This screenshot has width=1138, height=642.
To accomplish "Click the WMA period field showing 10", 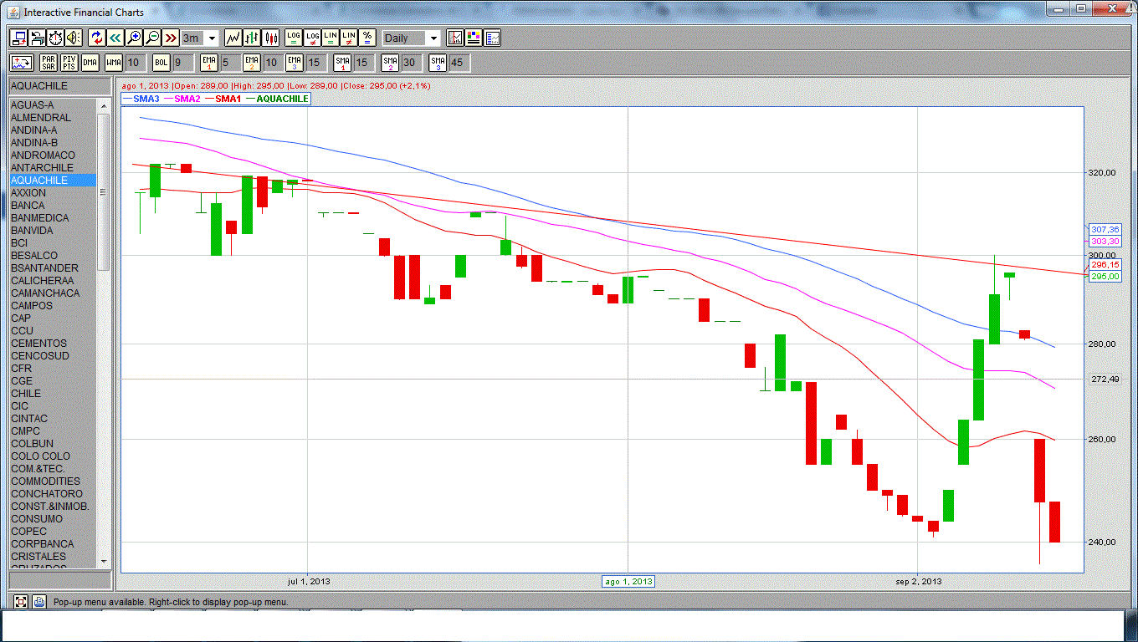I will coord(136,63).
